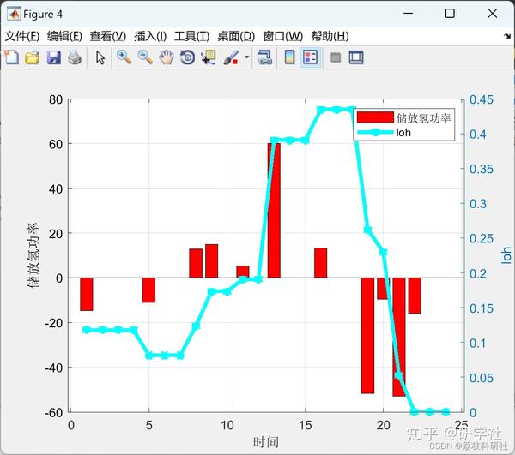Image resolution: width=515 pixels, height=455 pixels.
Task: Click the left 储放氢功率 y-axis label
Action: point(33,255)
